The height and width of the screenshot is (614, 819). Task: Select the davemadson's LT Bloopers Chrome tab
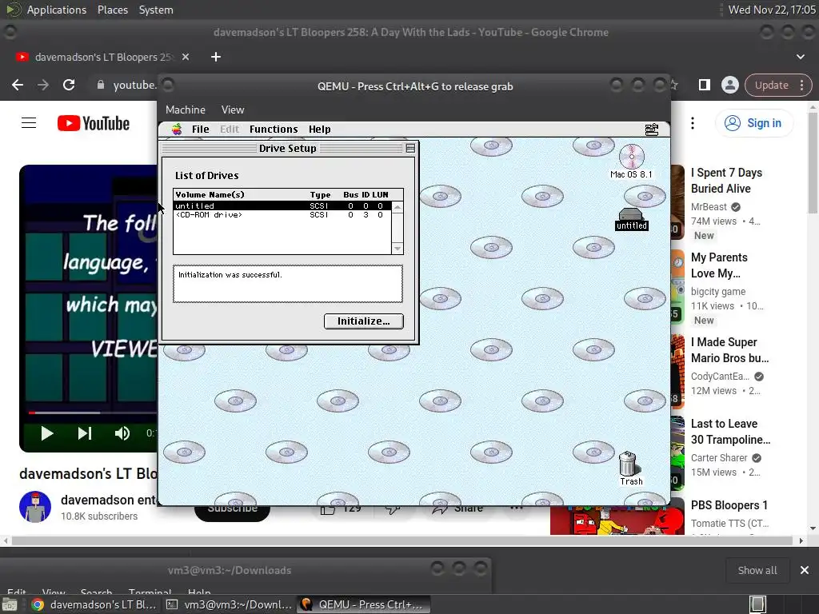tap(102, 57)
